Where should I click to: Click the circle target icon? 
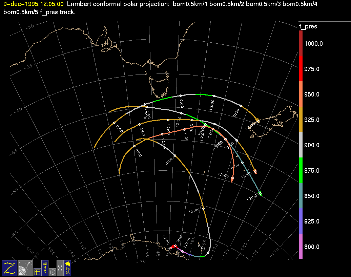52,272
